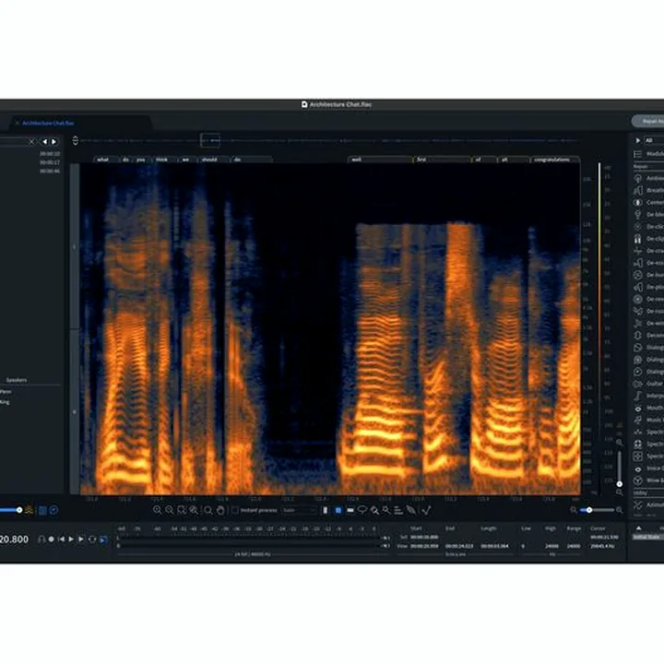Open the Breath Control module
The height and width of the screenshot is (664, 664).
[x=648, y=191]
